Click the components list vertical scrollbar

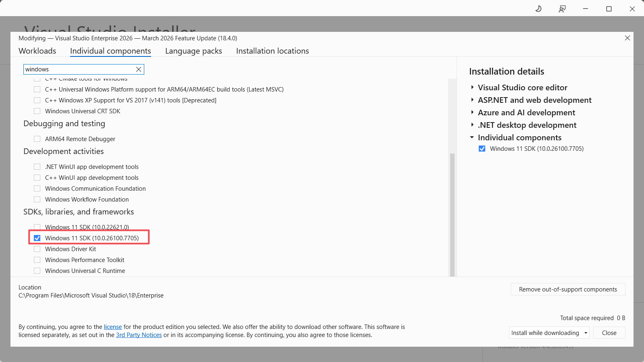pos(452,214)
